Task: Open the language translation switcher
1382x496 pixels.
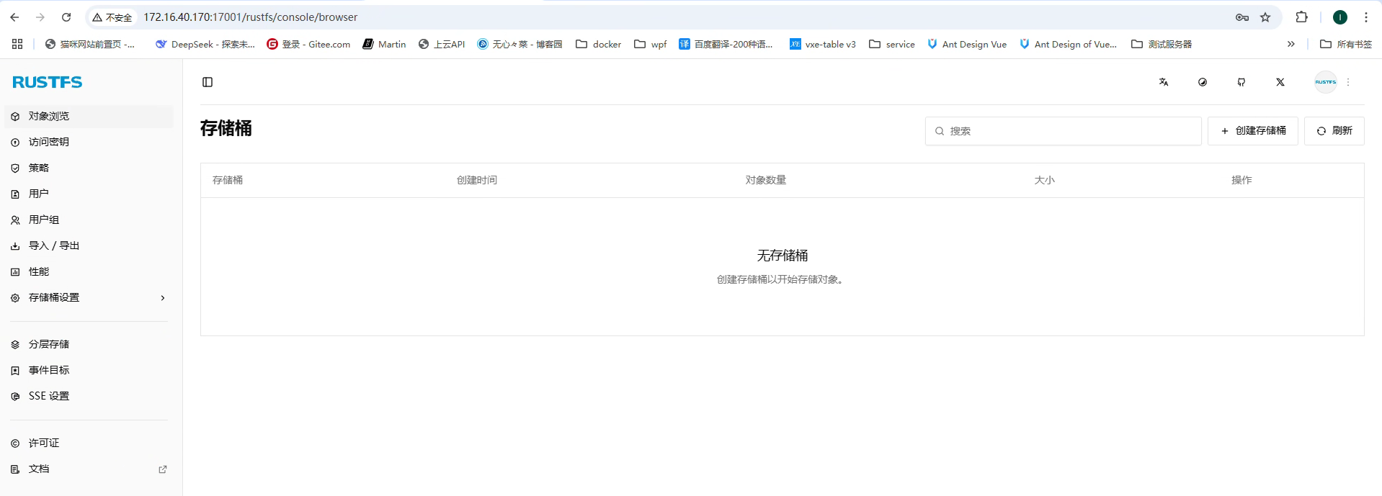Action: [x=1164, y=82]
